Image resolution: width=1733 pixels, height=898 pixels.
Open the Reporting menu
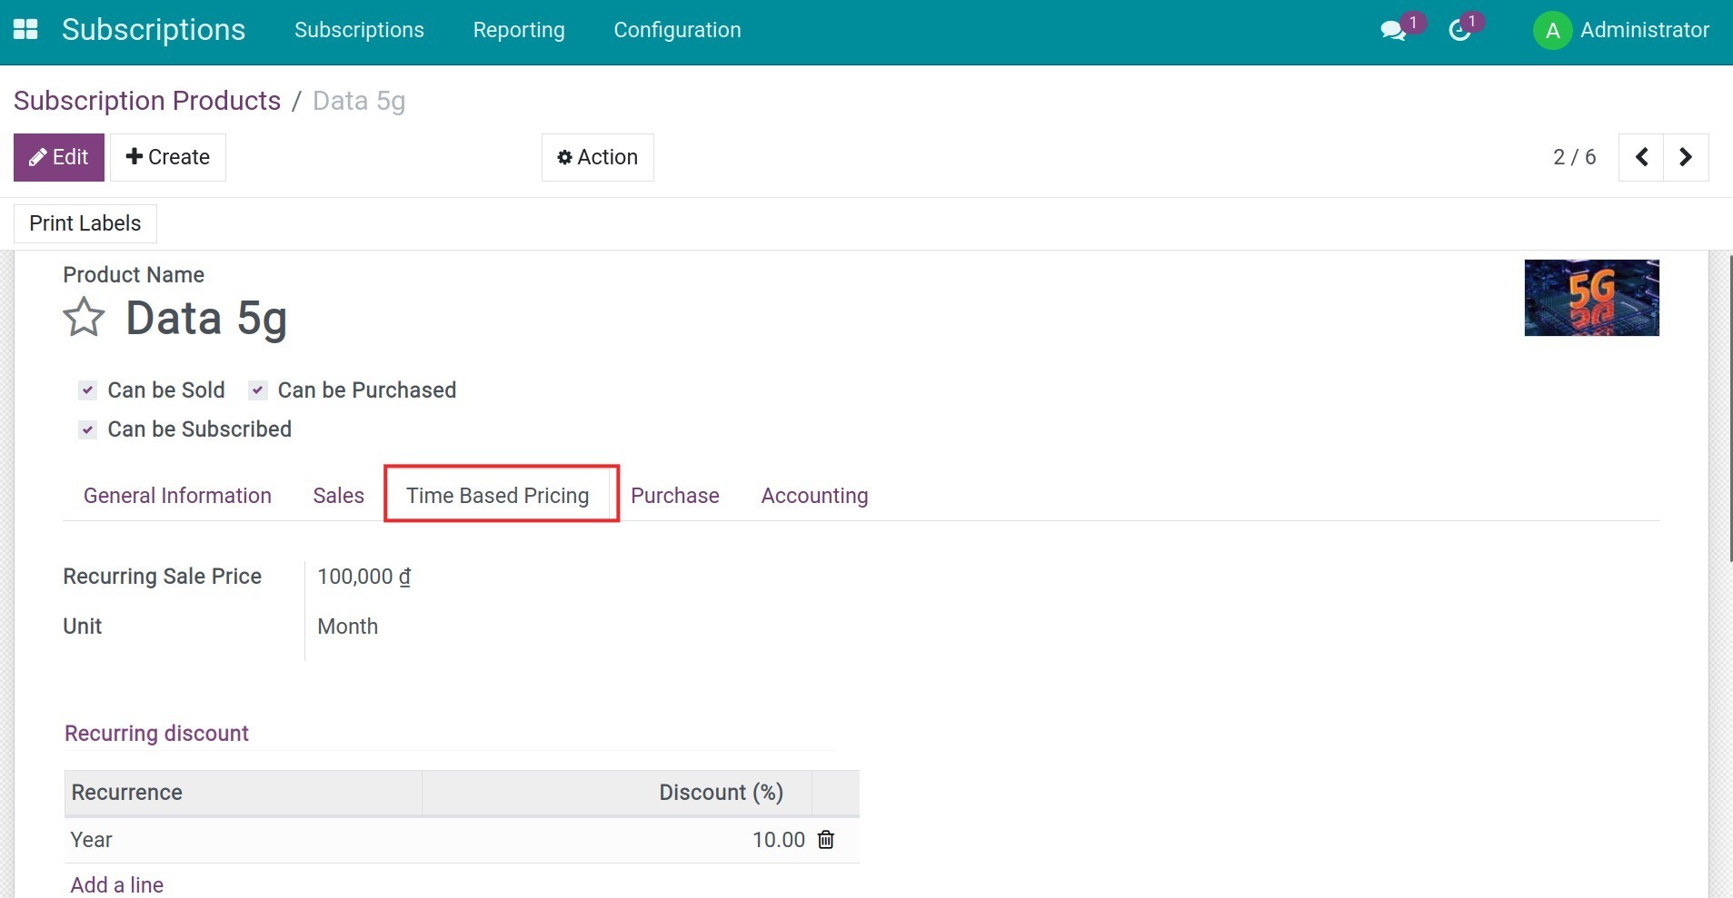click(518, 30)
